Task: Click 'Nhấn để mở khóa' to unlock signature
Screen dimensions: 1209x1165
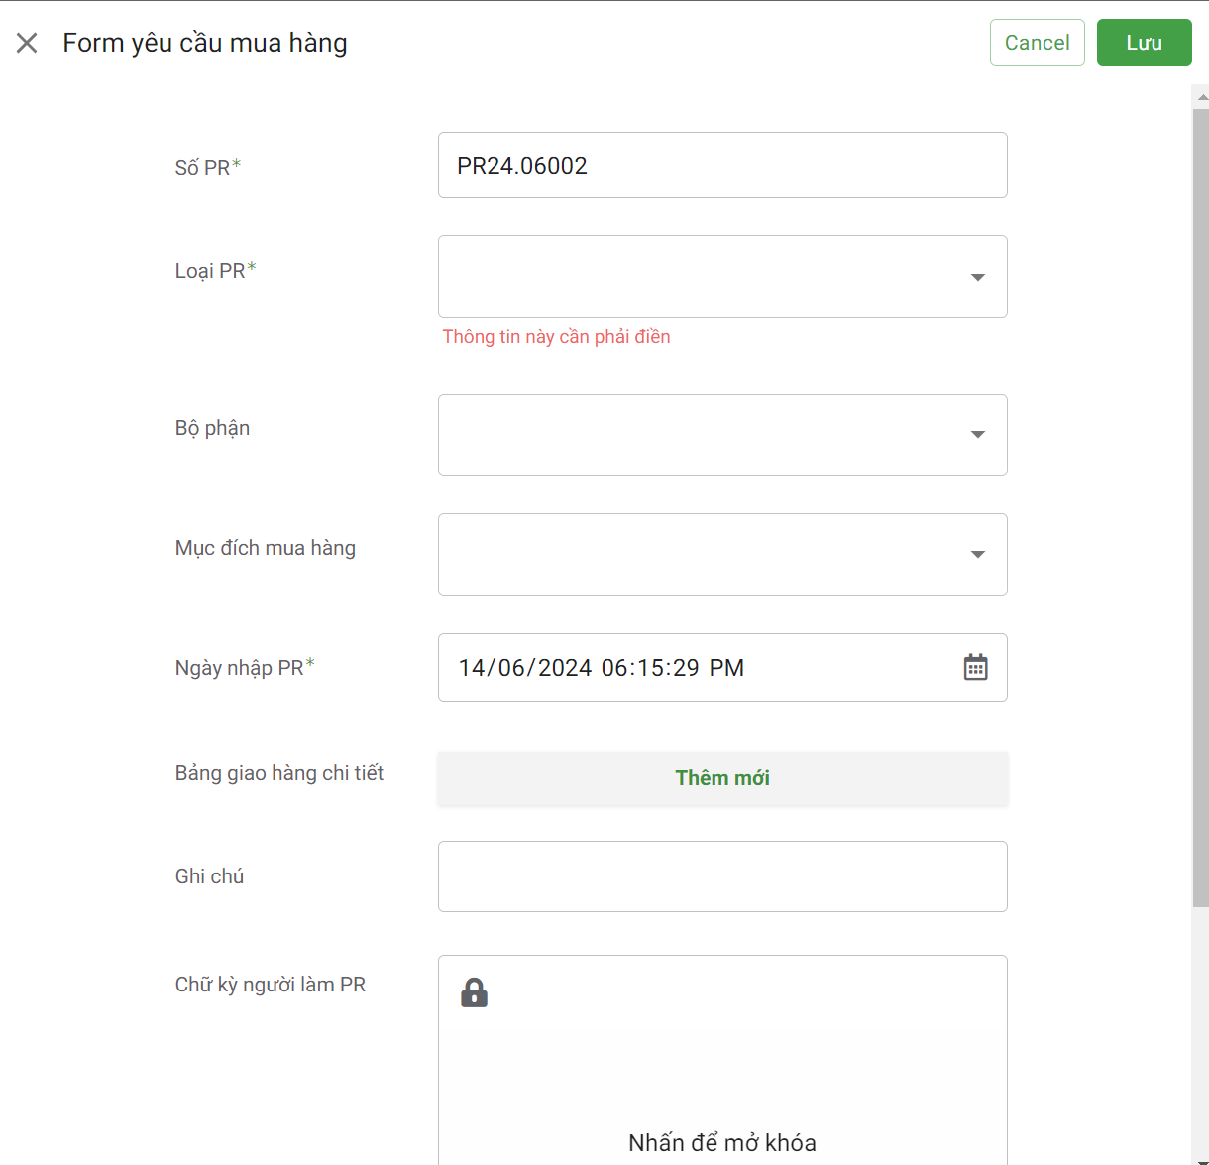Action: [722, 1142]
